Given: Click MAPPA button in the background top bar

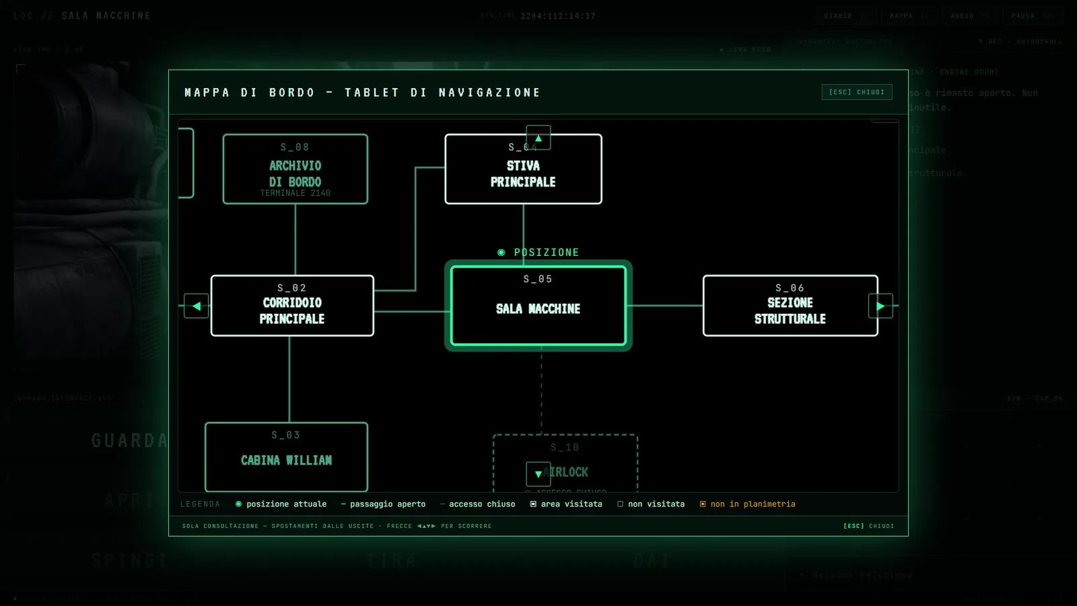Looking at the screenshot, I should tap(909, 15).
